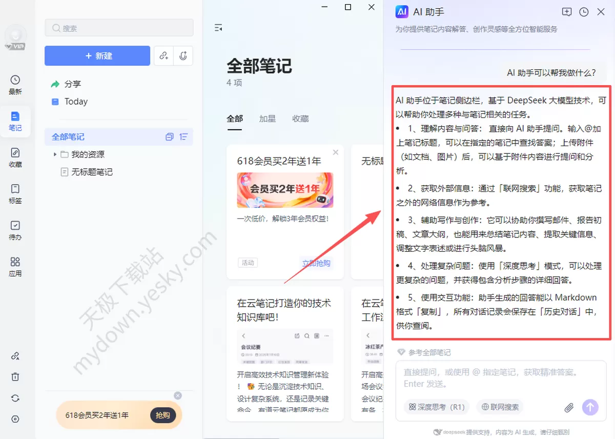Click the microphone voice note icon
Image resolution: width=615 pixels, height=439 pixels.
pyautogui.click(x=183, y=56)
